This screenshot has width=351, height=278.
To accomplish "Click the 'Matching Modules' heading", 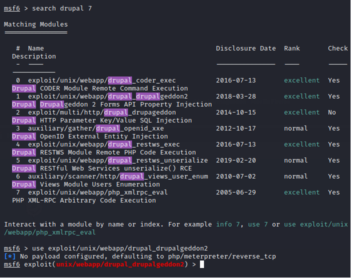I will 36,24.
